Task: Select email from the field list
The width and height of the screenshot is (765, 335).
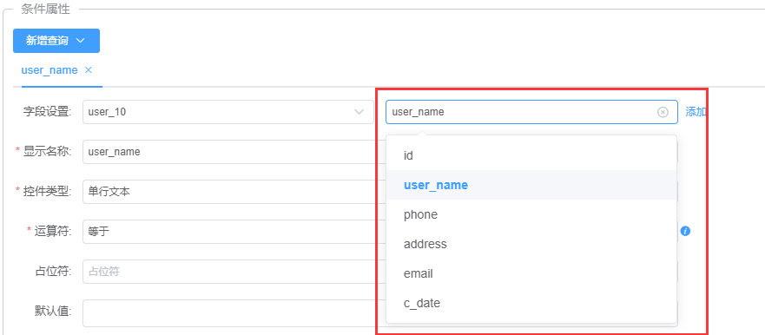Action: pyautogui.click(x=531, y=273)
